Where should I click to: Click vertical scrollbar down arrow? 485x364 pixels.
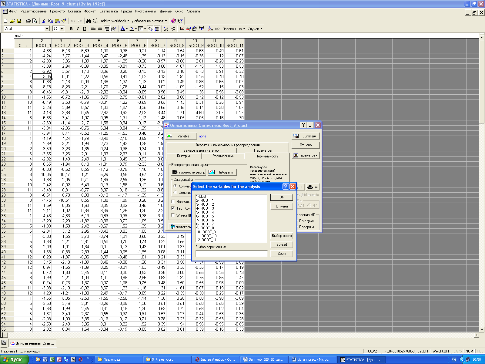482,330
